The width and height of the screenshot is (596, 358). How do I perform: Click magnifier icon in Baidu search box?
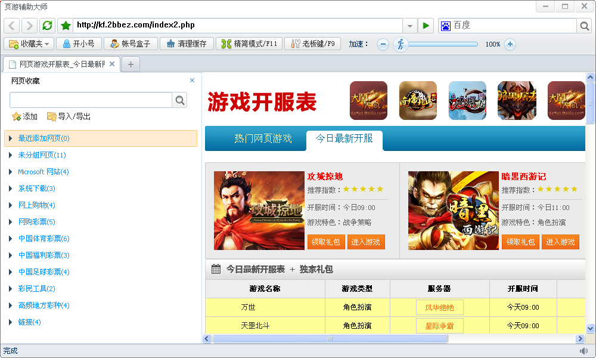(x=584, y=26)
